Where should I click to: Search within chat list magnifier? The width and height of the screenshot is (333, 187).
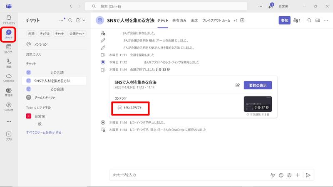(x=70, y=20)
